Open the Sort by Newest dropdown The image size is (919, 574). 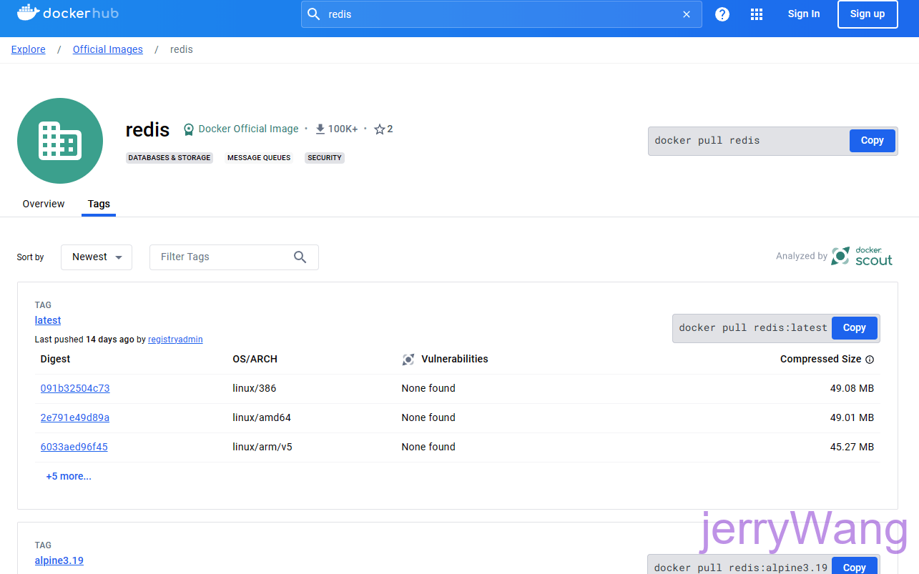96,257
